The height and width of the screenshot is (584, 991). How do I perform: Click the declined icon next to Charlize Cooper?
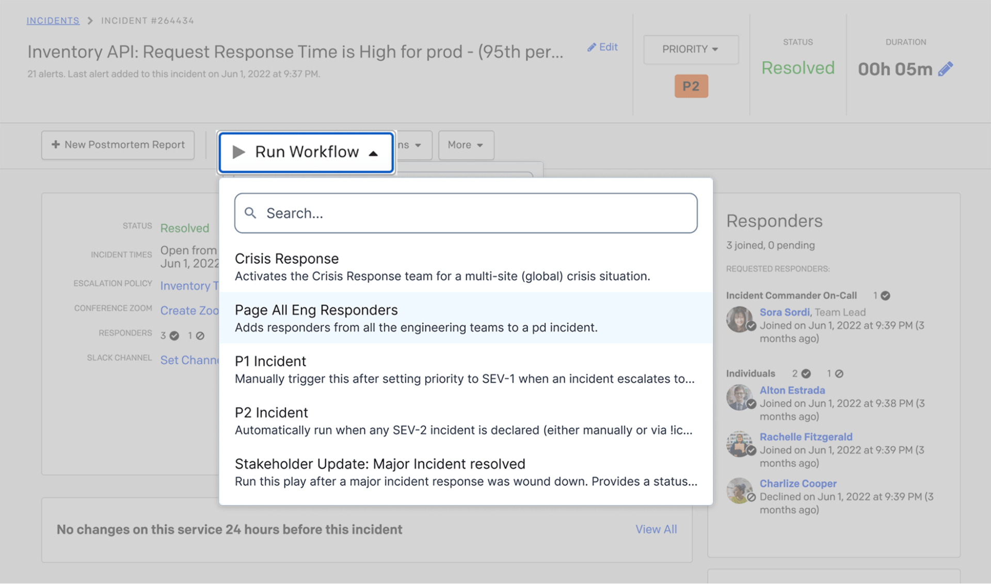[752, 497]
